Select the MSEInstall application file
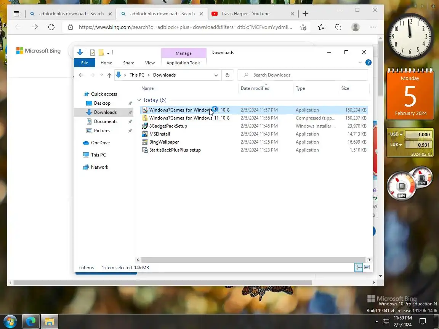 pos(254,134)
